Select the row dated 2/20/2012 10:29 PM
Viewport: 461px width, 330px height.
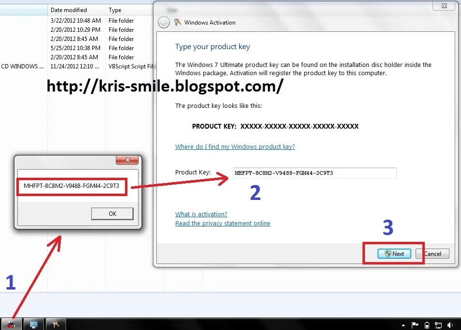coord(75,29)
